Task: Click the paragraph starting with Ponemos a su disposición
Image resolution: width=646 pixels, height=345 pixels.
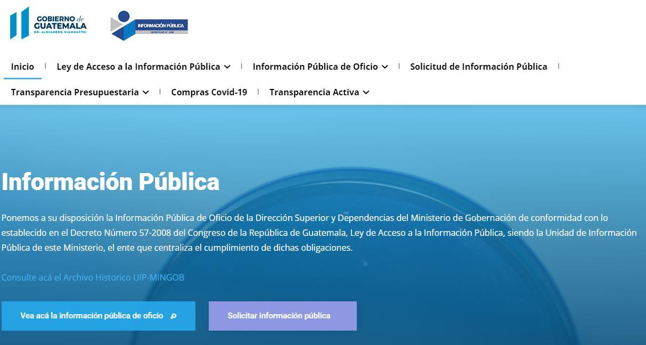Action: [319, 233]
